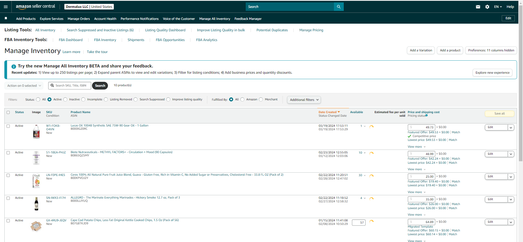Viewport: 523px width, 242px height.
Task: Click the Amazon Seller Central logo
Action: [35, 7]
